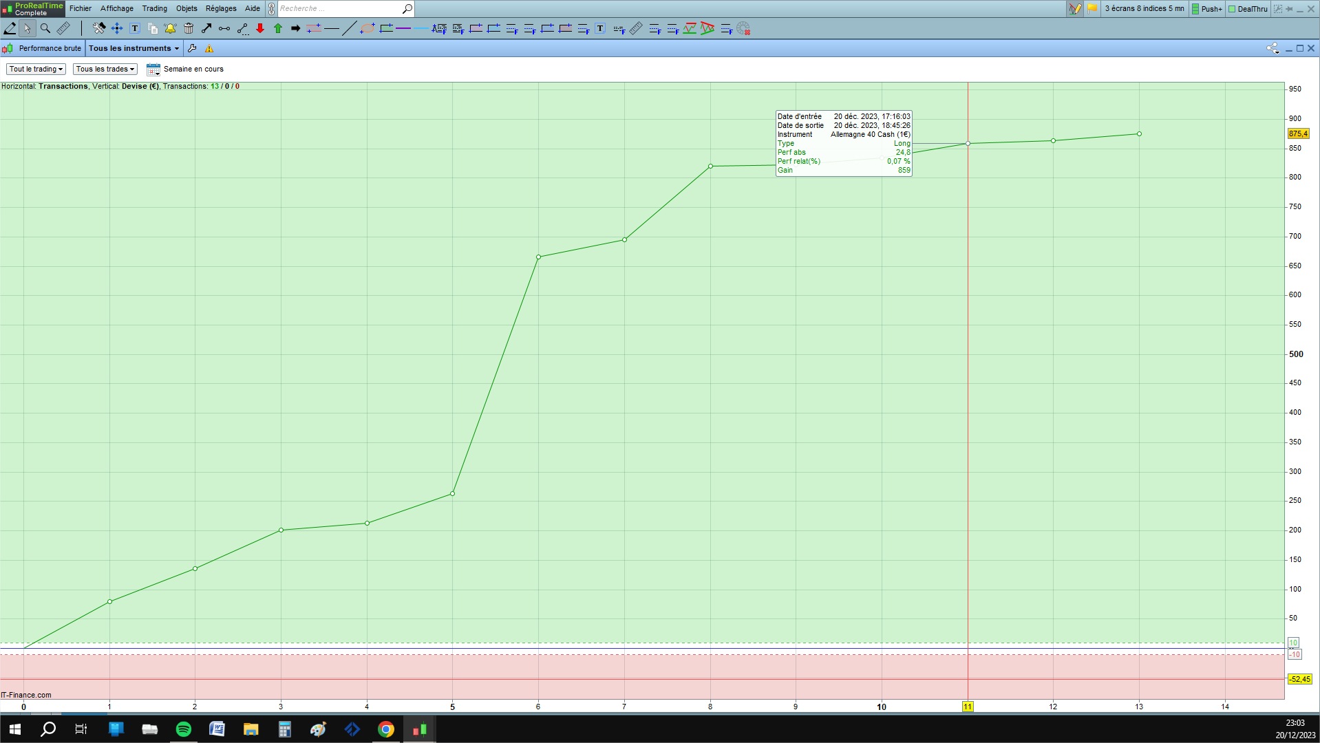This screenshot has width=1320, height=743.
Task: Select the cursor pointer tool
Action: coord(27,28)
